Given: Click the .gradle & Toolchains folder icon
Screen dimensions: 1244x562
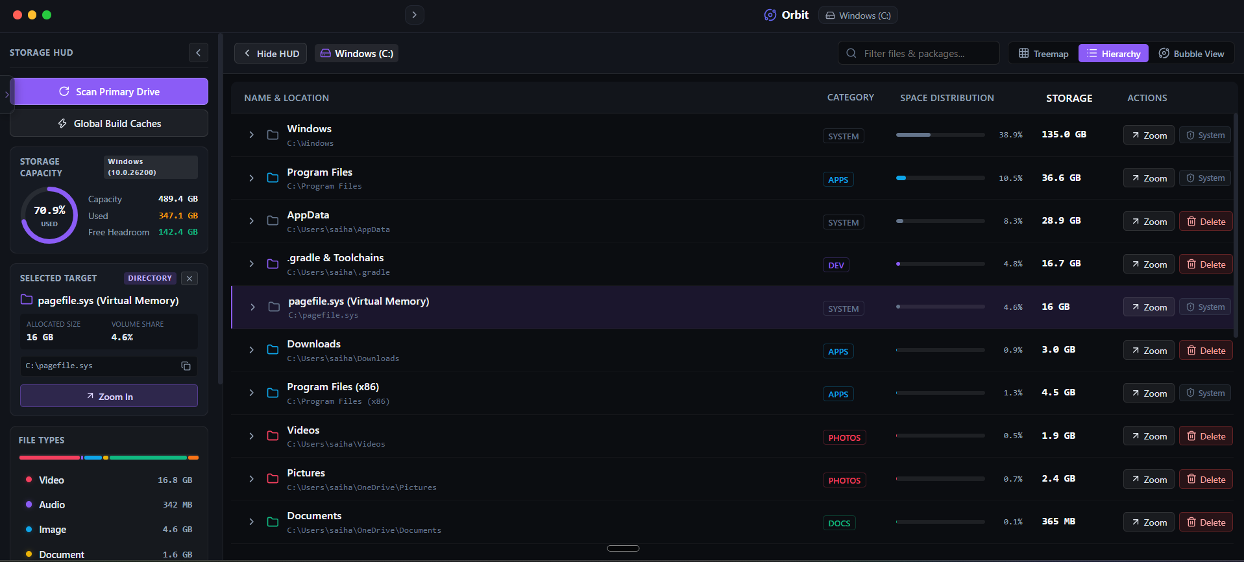Looking at the screenshot, I should [x=273, y=264].
